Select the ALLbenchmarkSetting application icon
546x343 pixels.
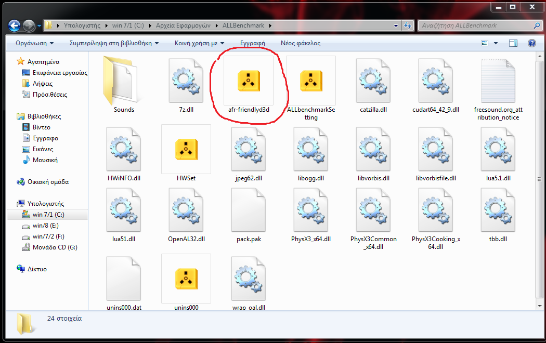click(311, 81)
